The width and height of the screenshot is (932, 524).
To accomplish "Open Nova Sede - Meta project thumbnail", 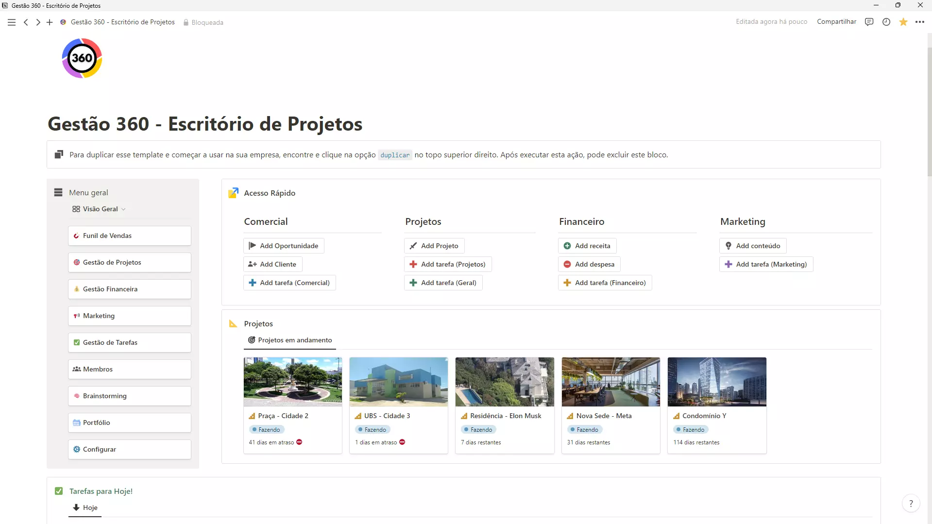I will pos(611,382).
